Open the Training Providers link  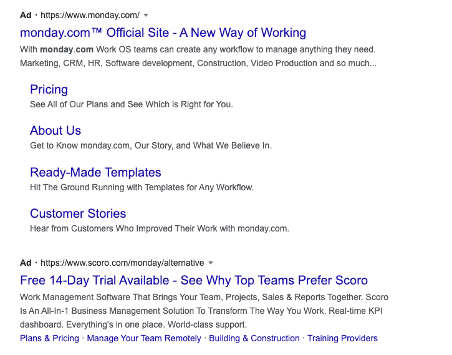[x=342, y=338]
